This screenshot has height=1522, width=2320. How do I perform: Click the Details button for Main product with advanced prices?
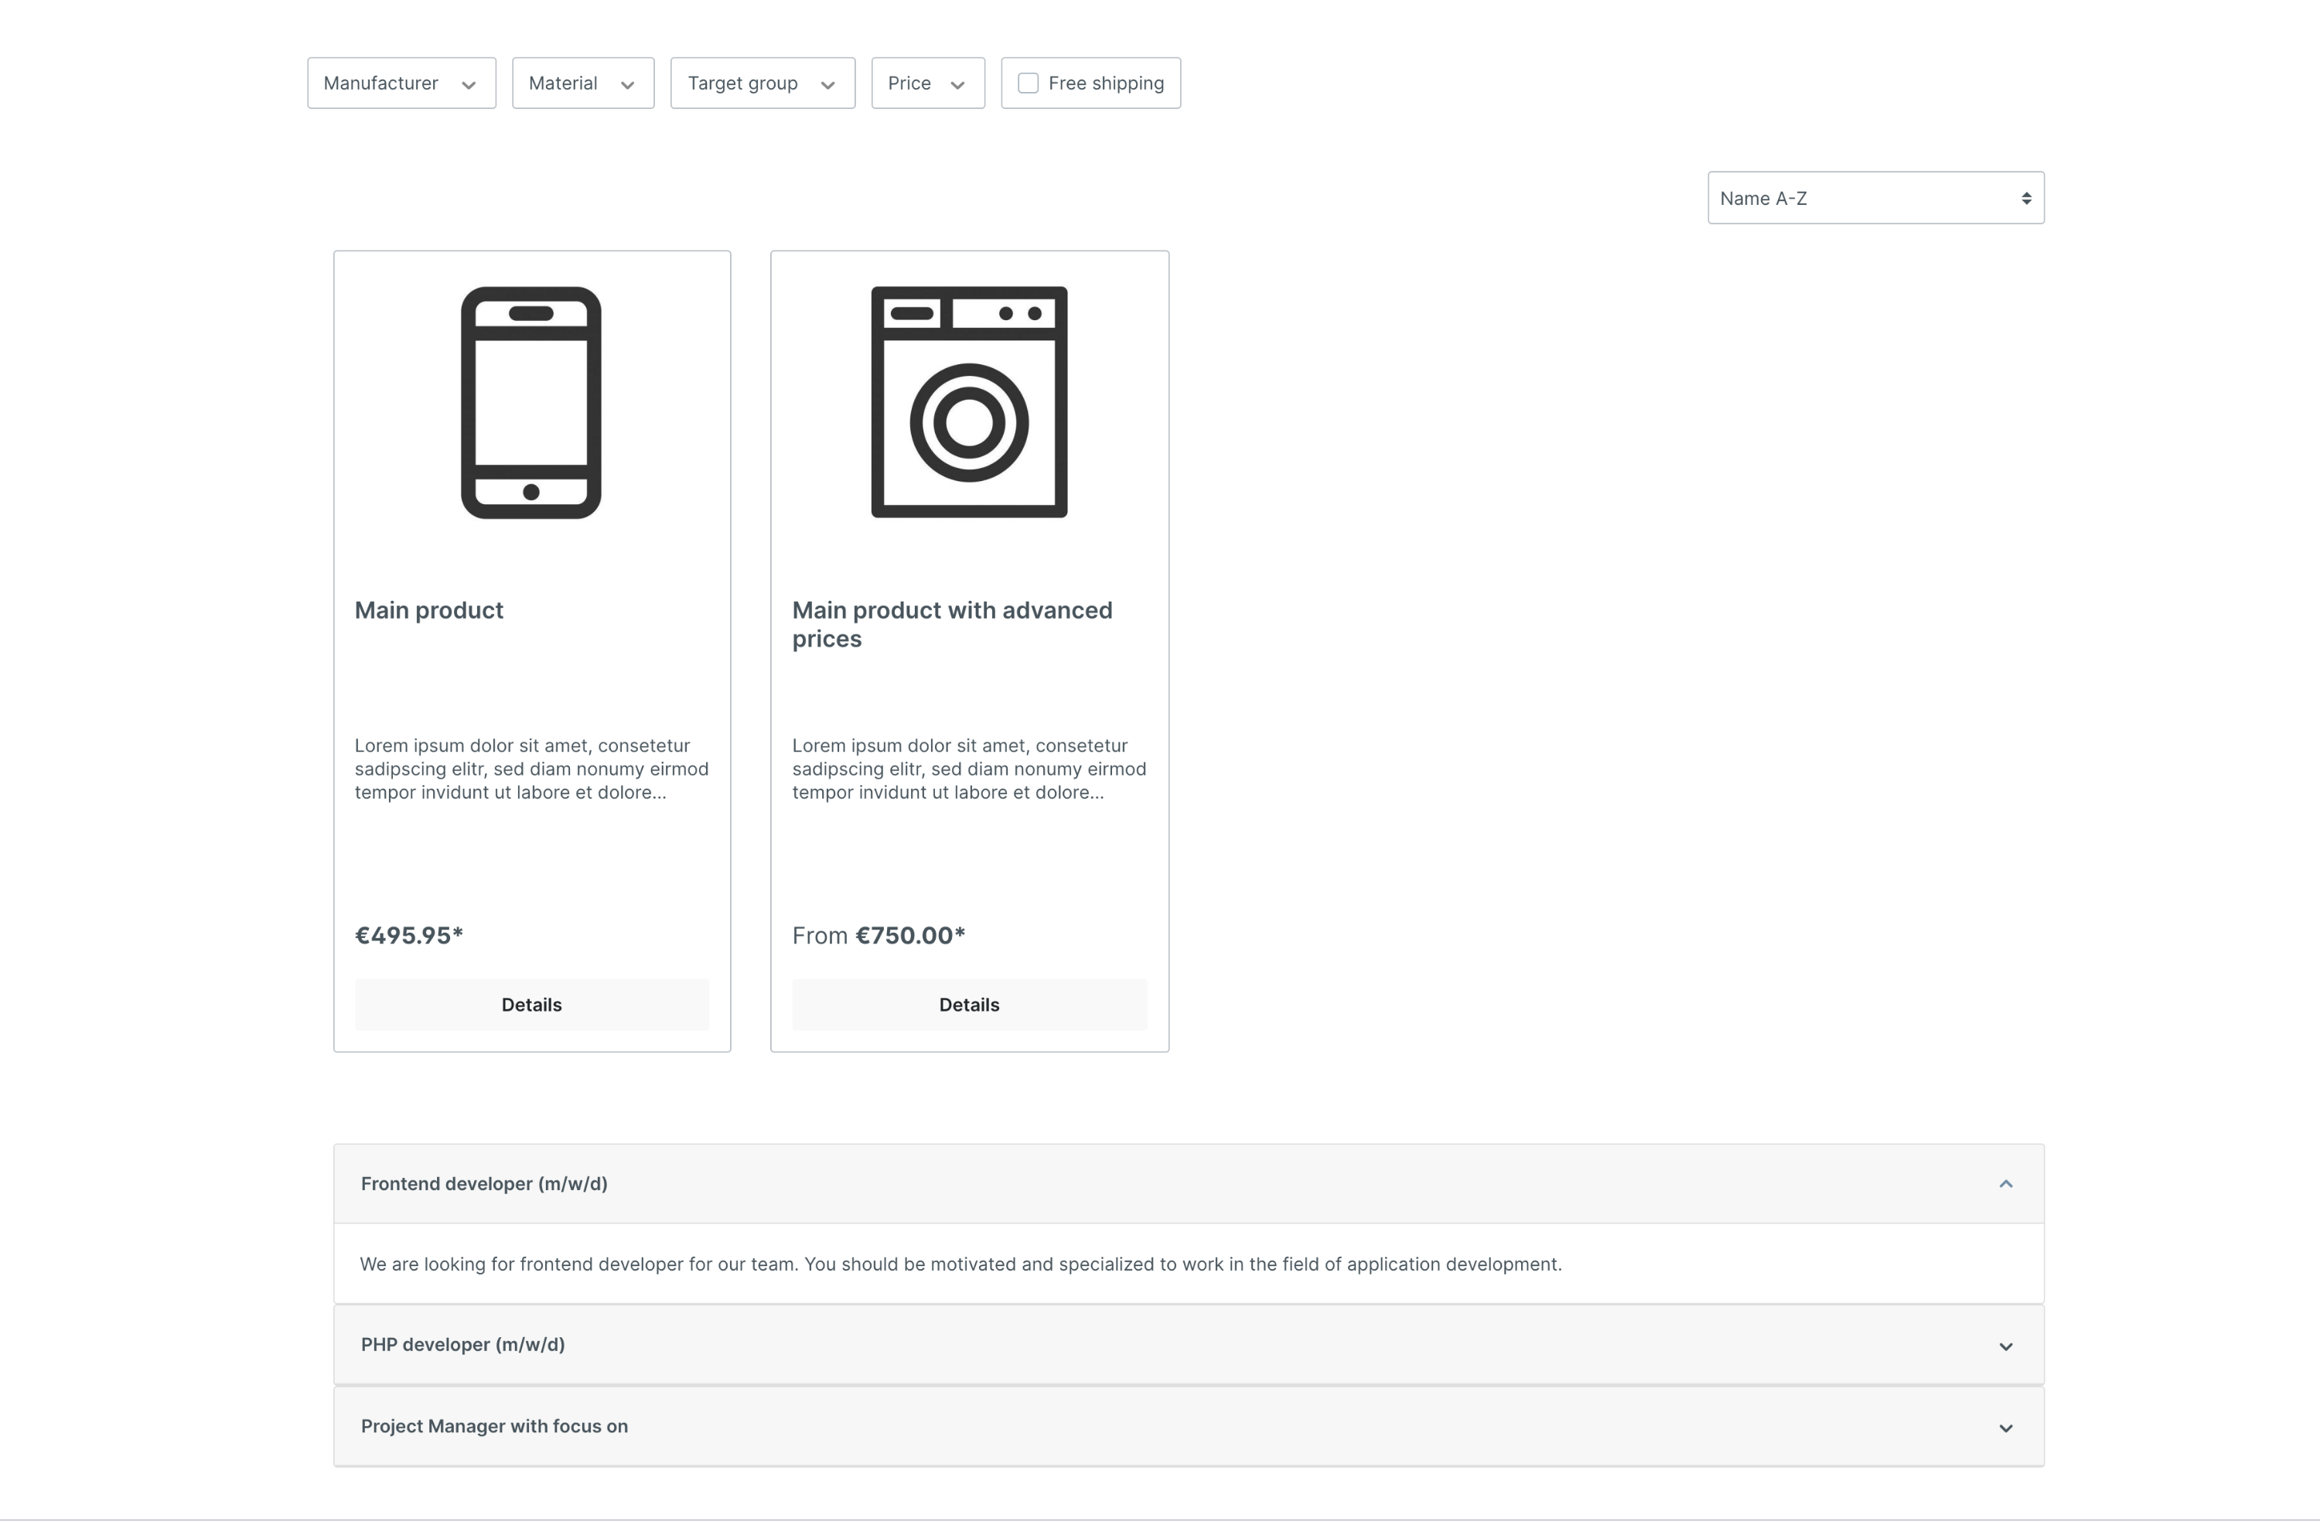968,1004
